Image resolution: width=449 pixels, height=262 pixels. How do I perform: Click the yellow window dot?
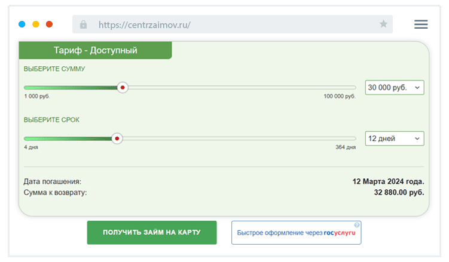click(x=36, y=24)
